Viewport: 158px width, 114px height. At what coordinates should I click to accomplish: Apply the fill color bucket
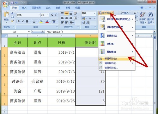click(41, 21)
